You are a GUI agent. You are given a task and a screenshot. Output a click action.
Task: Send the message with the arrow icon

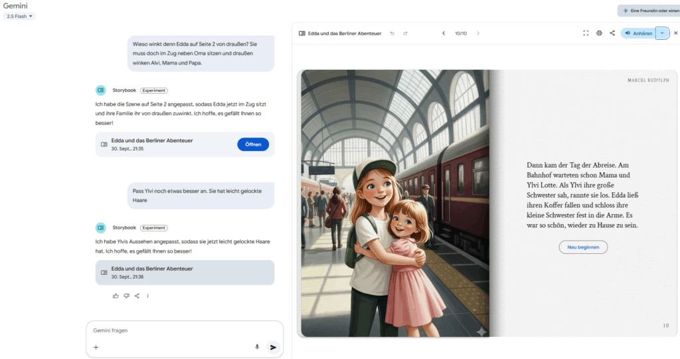coord(273,347)
